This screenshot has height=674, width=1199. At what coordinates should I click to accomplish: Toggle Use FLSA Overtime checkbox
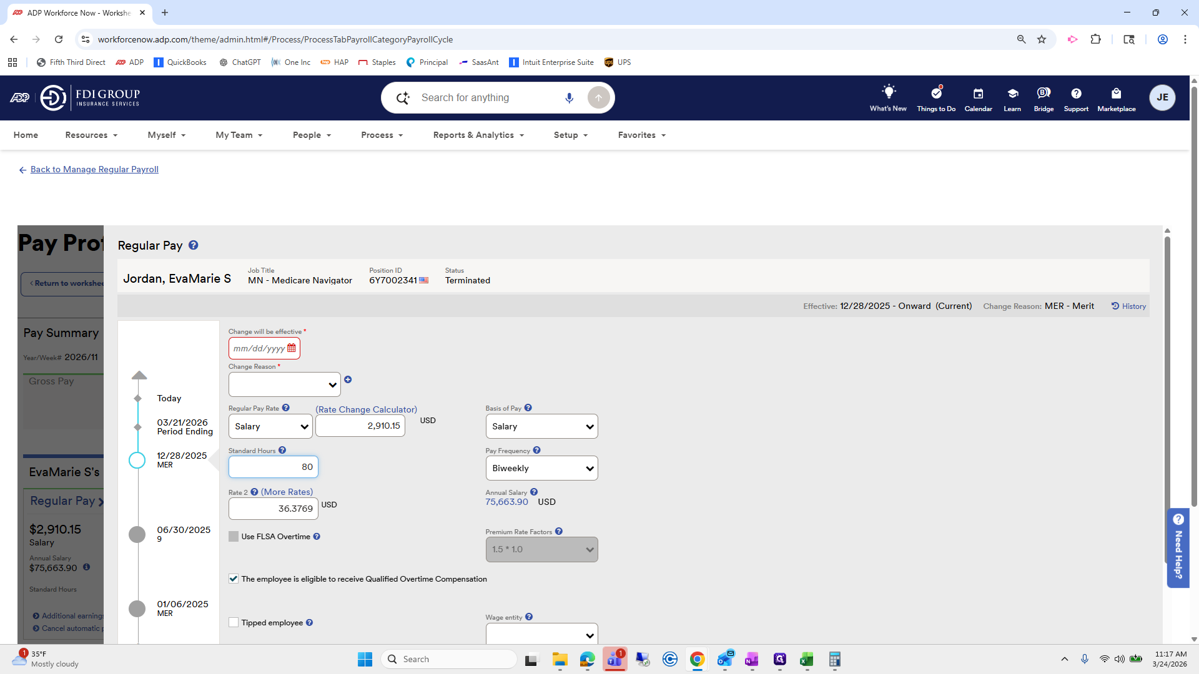click(234, 537)
